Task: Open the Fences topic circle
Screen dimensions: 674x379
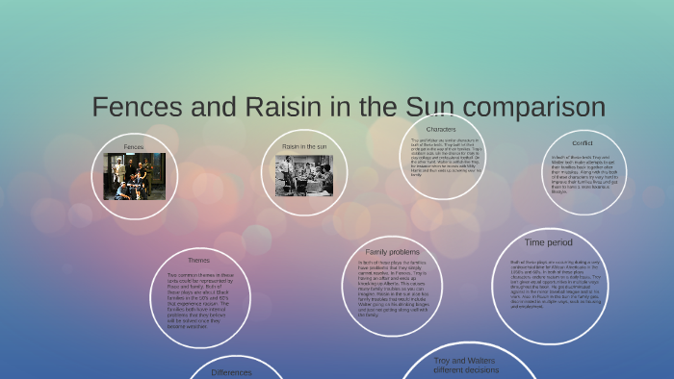Action: (135, 176)
